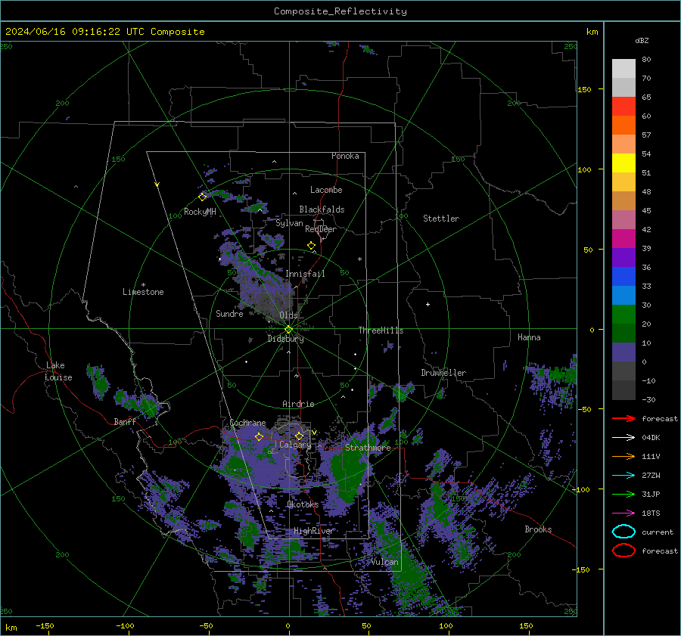Click the Innisfail city label
This screenshot has height=636, width=681.
tap(305, 274)
